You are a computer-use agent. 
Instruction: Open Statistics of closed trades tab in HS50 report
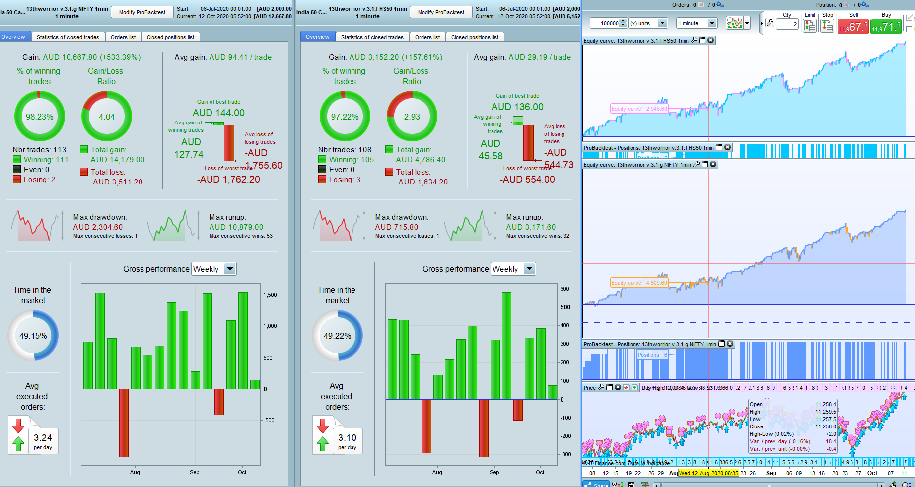click(372, 37)
